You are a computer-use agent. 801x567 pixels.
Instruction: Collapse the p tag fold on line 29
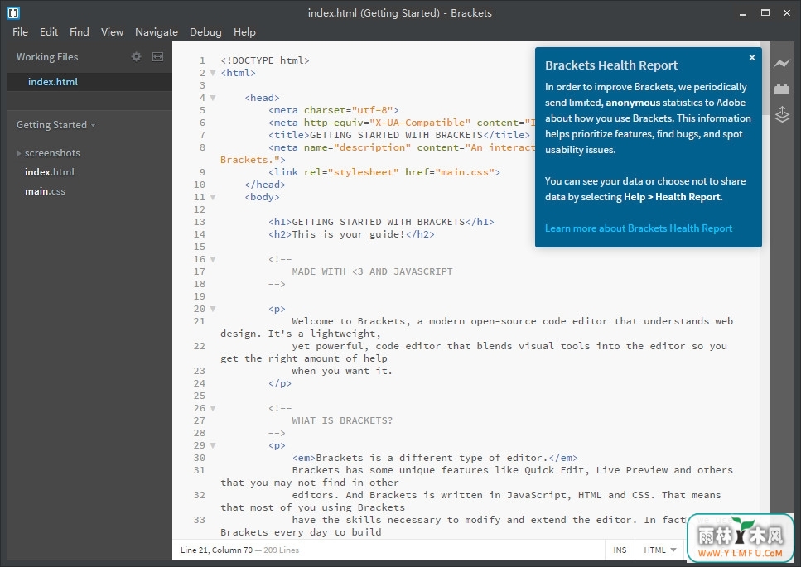pyautogui.click(x=213, y=445)
